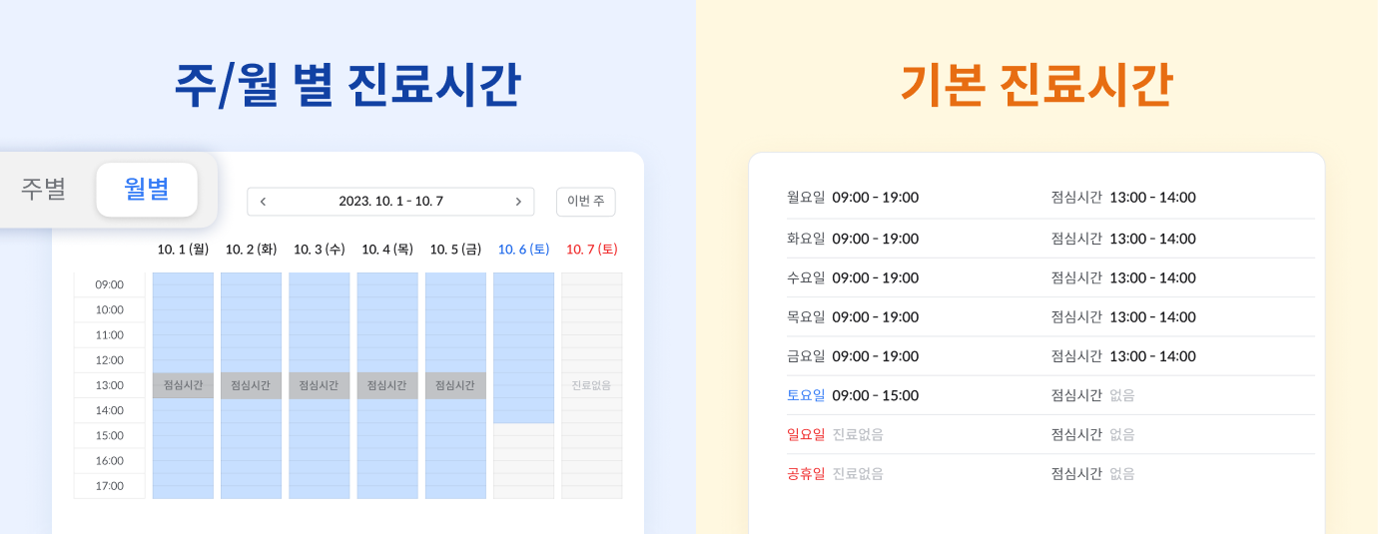The image size is (1378, 534).
Task: Click the previous week chevron arrow
Action: pos(263,202)
